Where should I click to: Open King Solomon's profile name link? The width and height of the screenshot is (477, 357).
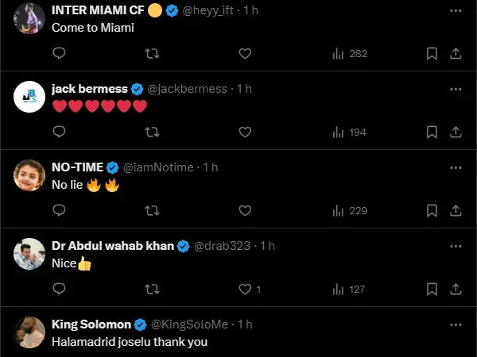click(x=91, y=324)
